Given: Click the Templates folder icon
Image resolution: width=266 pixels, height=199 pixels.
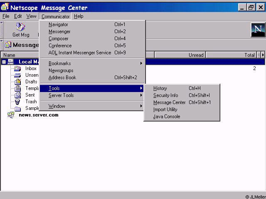Looking at the screenshot, I should [17, 88].
